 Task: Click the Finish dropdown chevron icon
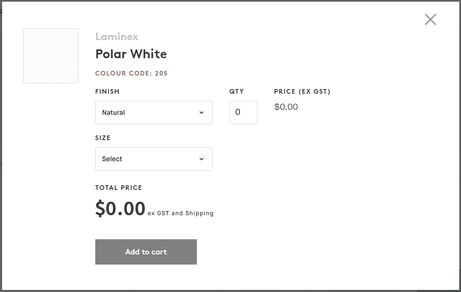point(202,113)
